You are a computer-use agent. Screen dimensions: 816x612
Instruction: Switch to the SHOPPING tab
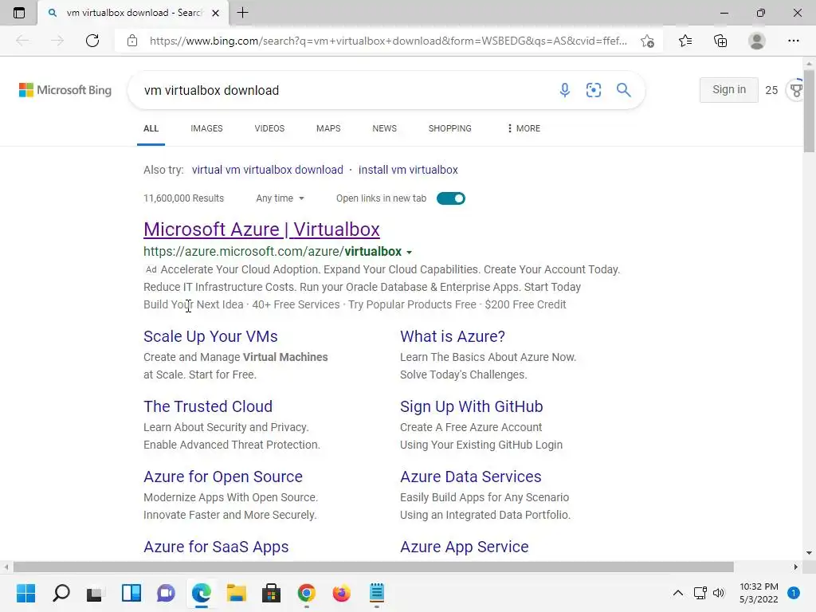[x=450, y=128]
